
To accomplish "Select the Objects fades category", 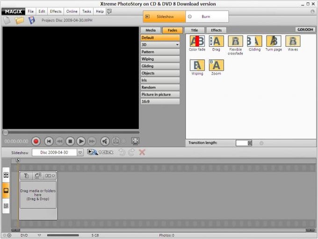I will point(160,73).
